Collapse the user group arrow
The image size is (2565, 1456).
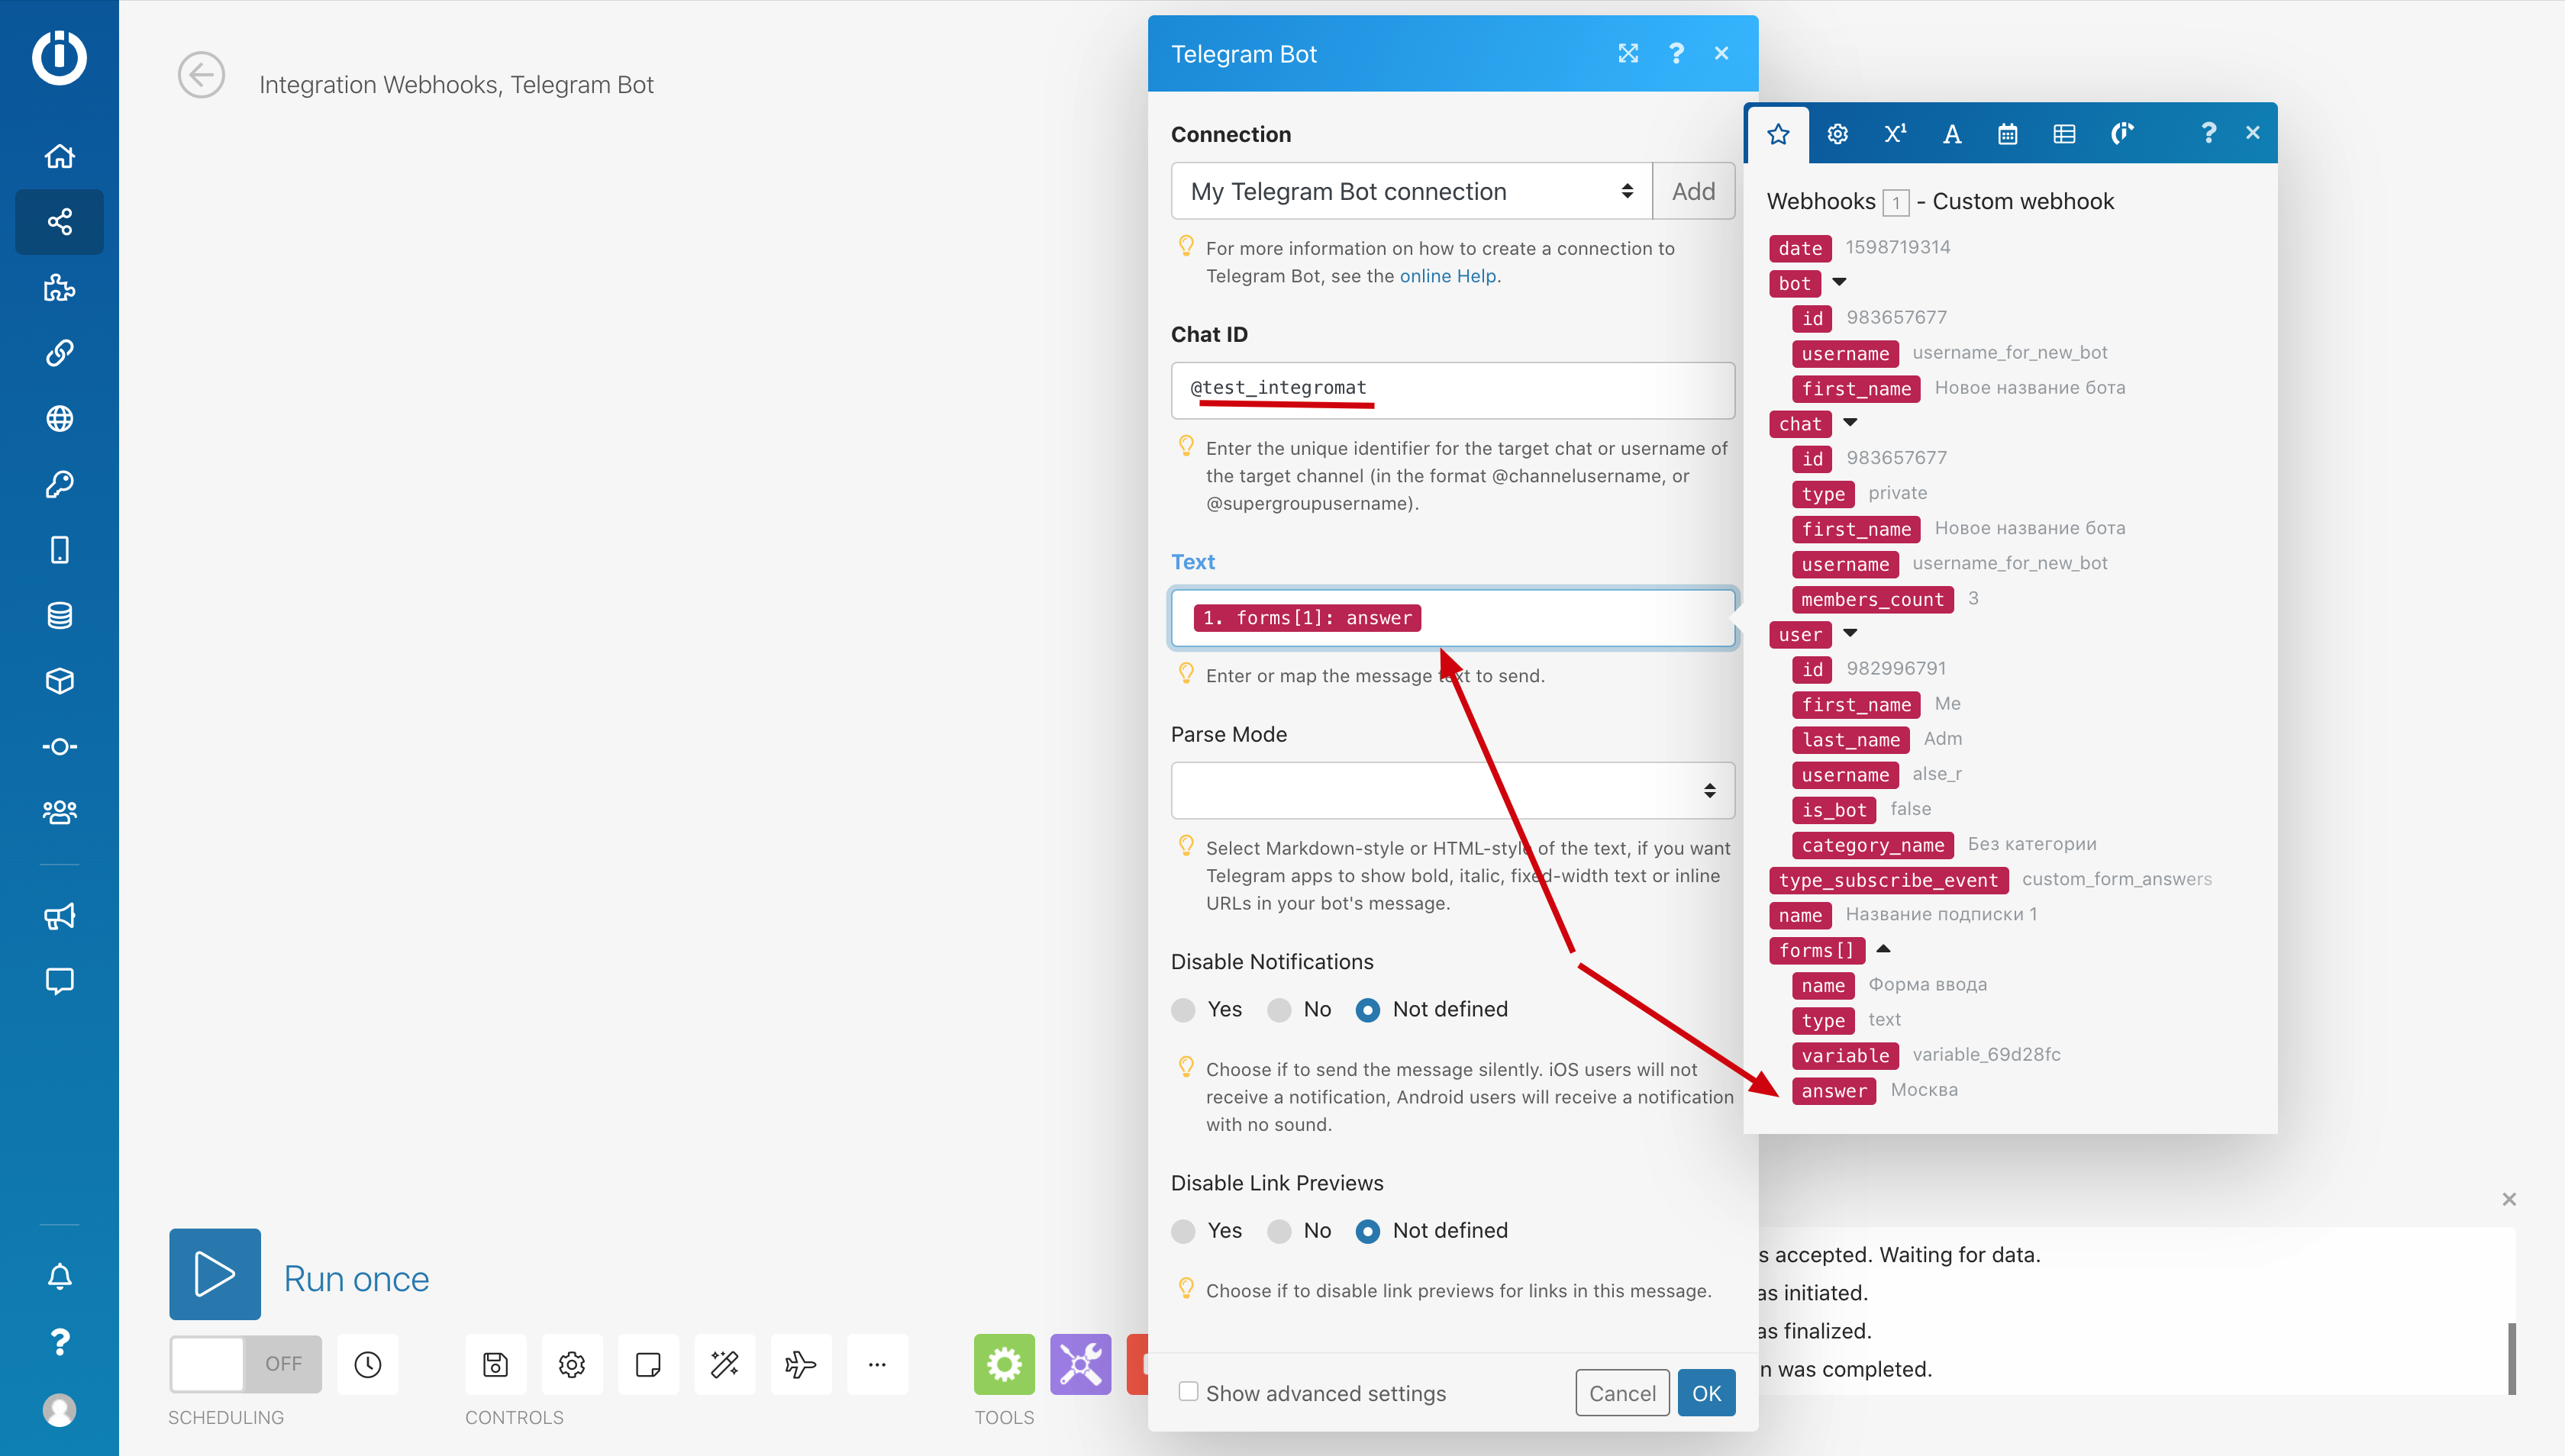(x=1850, y=633)
